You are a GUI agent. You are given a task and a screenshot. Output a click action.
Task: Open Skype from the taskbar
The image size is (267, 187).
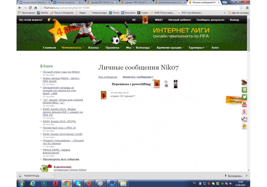click(x=78, y=183)
